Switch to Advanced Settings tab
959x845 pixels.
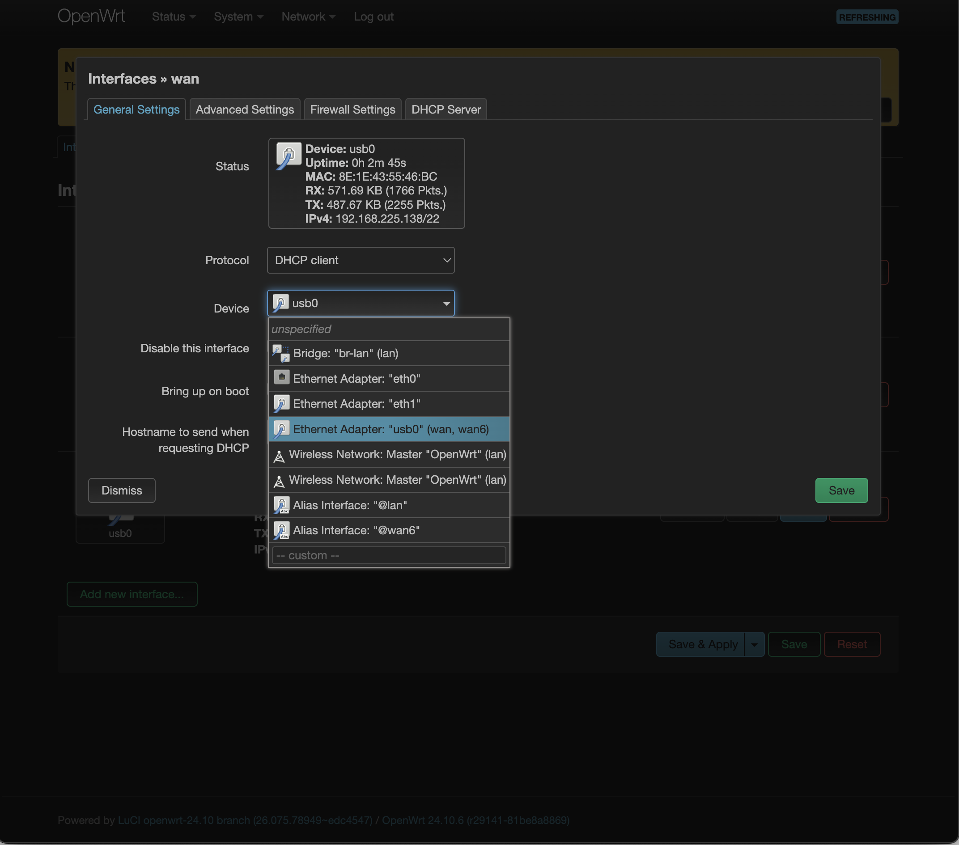tap(245, 109)
